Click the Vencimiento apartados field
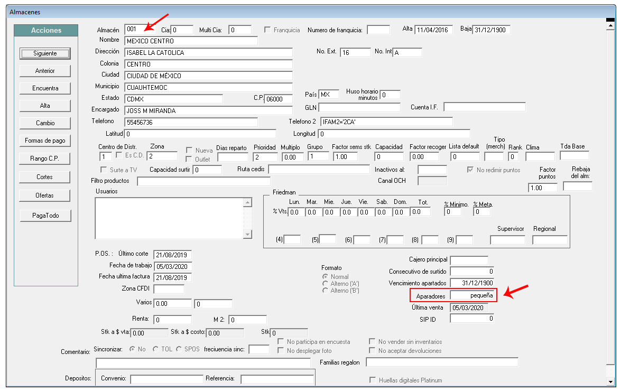621x392 pixels. pyautogui.click(x=472, y=283)
